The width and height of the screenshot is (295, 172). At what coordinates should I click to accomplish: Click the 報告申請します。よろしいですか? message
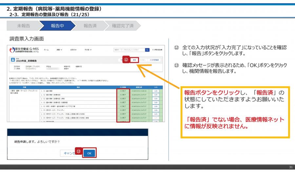point(37,142)
